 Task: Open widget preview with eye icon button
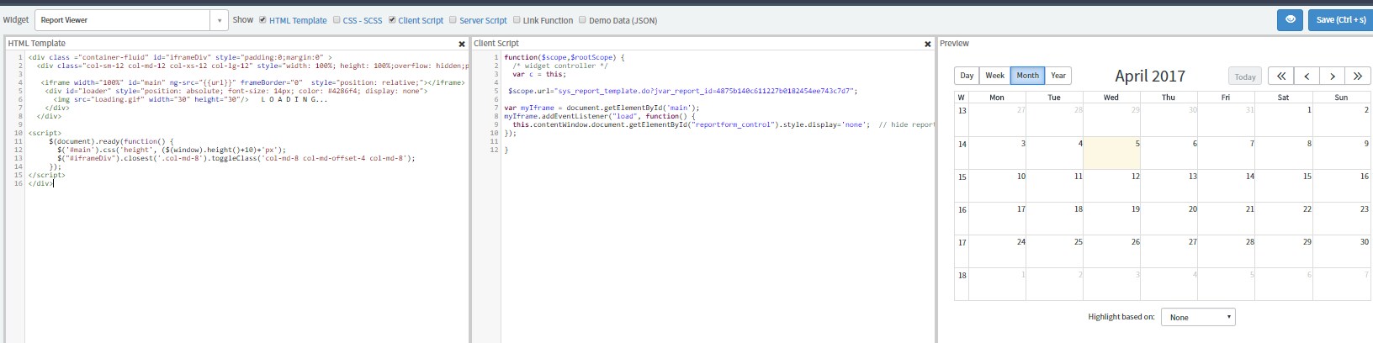[1290, 19]
